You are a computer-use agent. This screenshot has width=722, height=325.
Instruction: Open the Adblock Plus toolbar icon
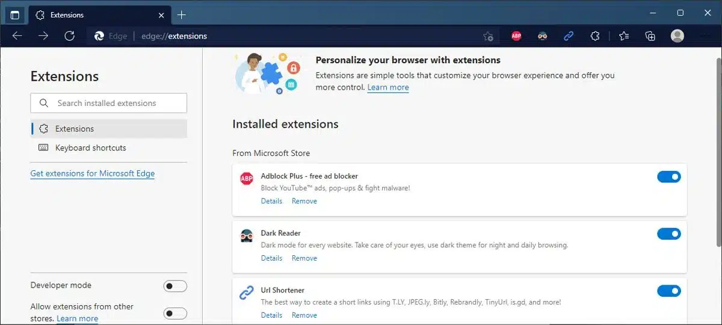point(516,36)
